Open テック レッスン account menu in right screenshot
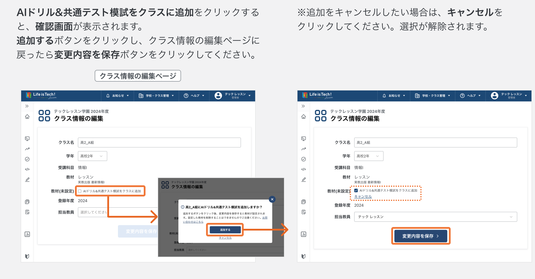This screenshot has width=535, height=279. coord(509,96)
